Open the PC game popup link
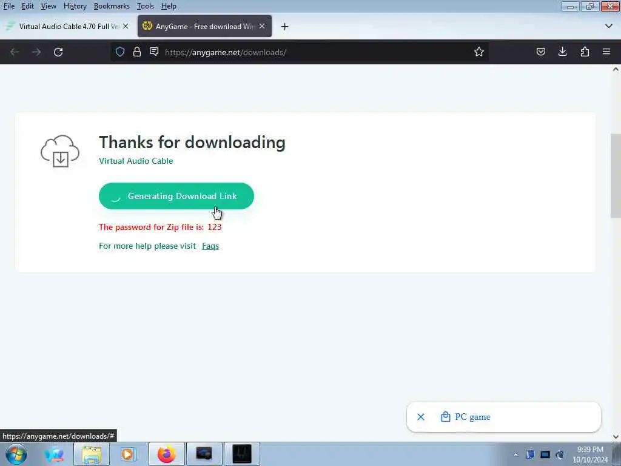 point(466,416)
